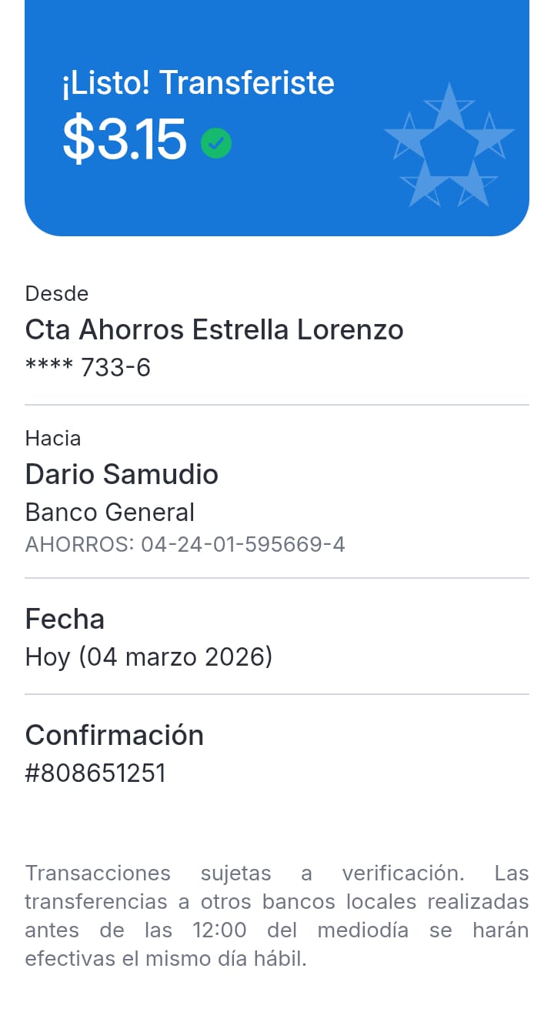Click the "¡Listo! Transferiste" heading
The image size is (554, 1022).
coord(198,83)
